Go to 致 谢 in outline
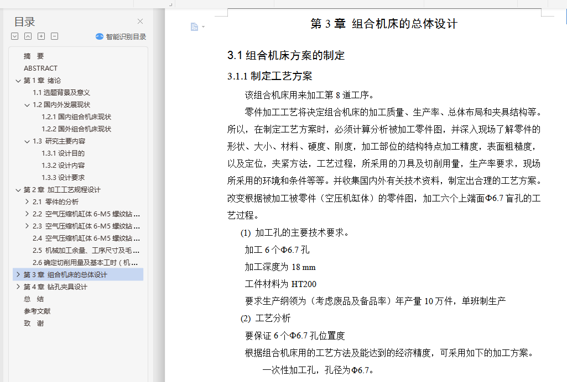This screenshot has height=382, width=567. click(34, 323)
